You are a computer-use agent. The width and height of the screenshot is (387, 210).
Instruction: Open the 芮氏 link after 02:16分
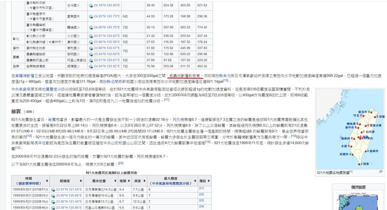pyautogui.click(x=176, y=119)
